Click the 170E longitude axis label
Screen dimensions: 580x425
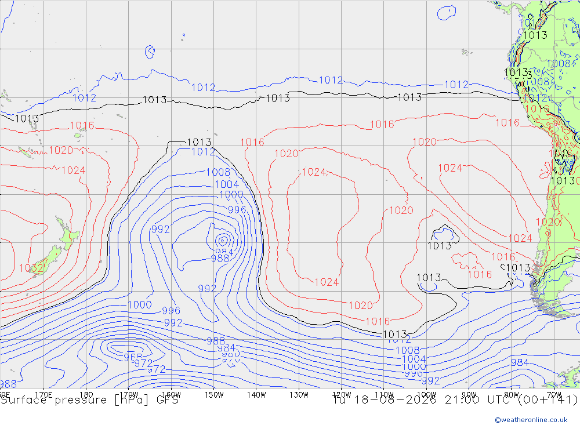tap(43, 395)
